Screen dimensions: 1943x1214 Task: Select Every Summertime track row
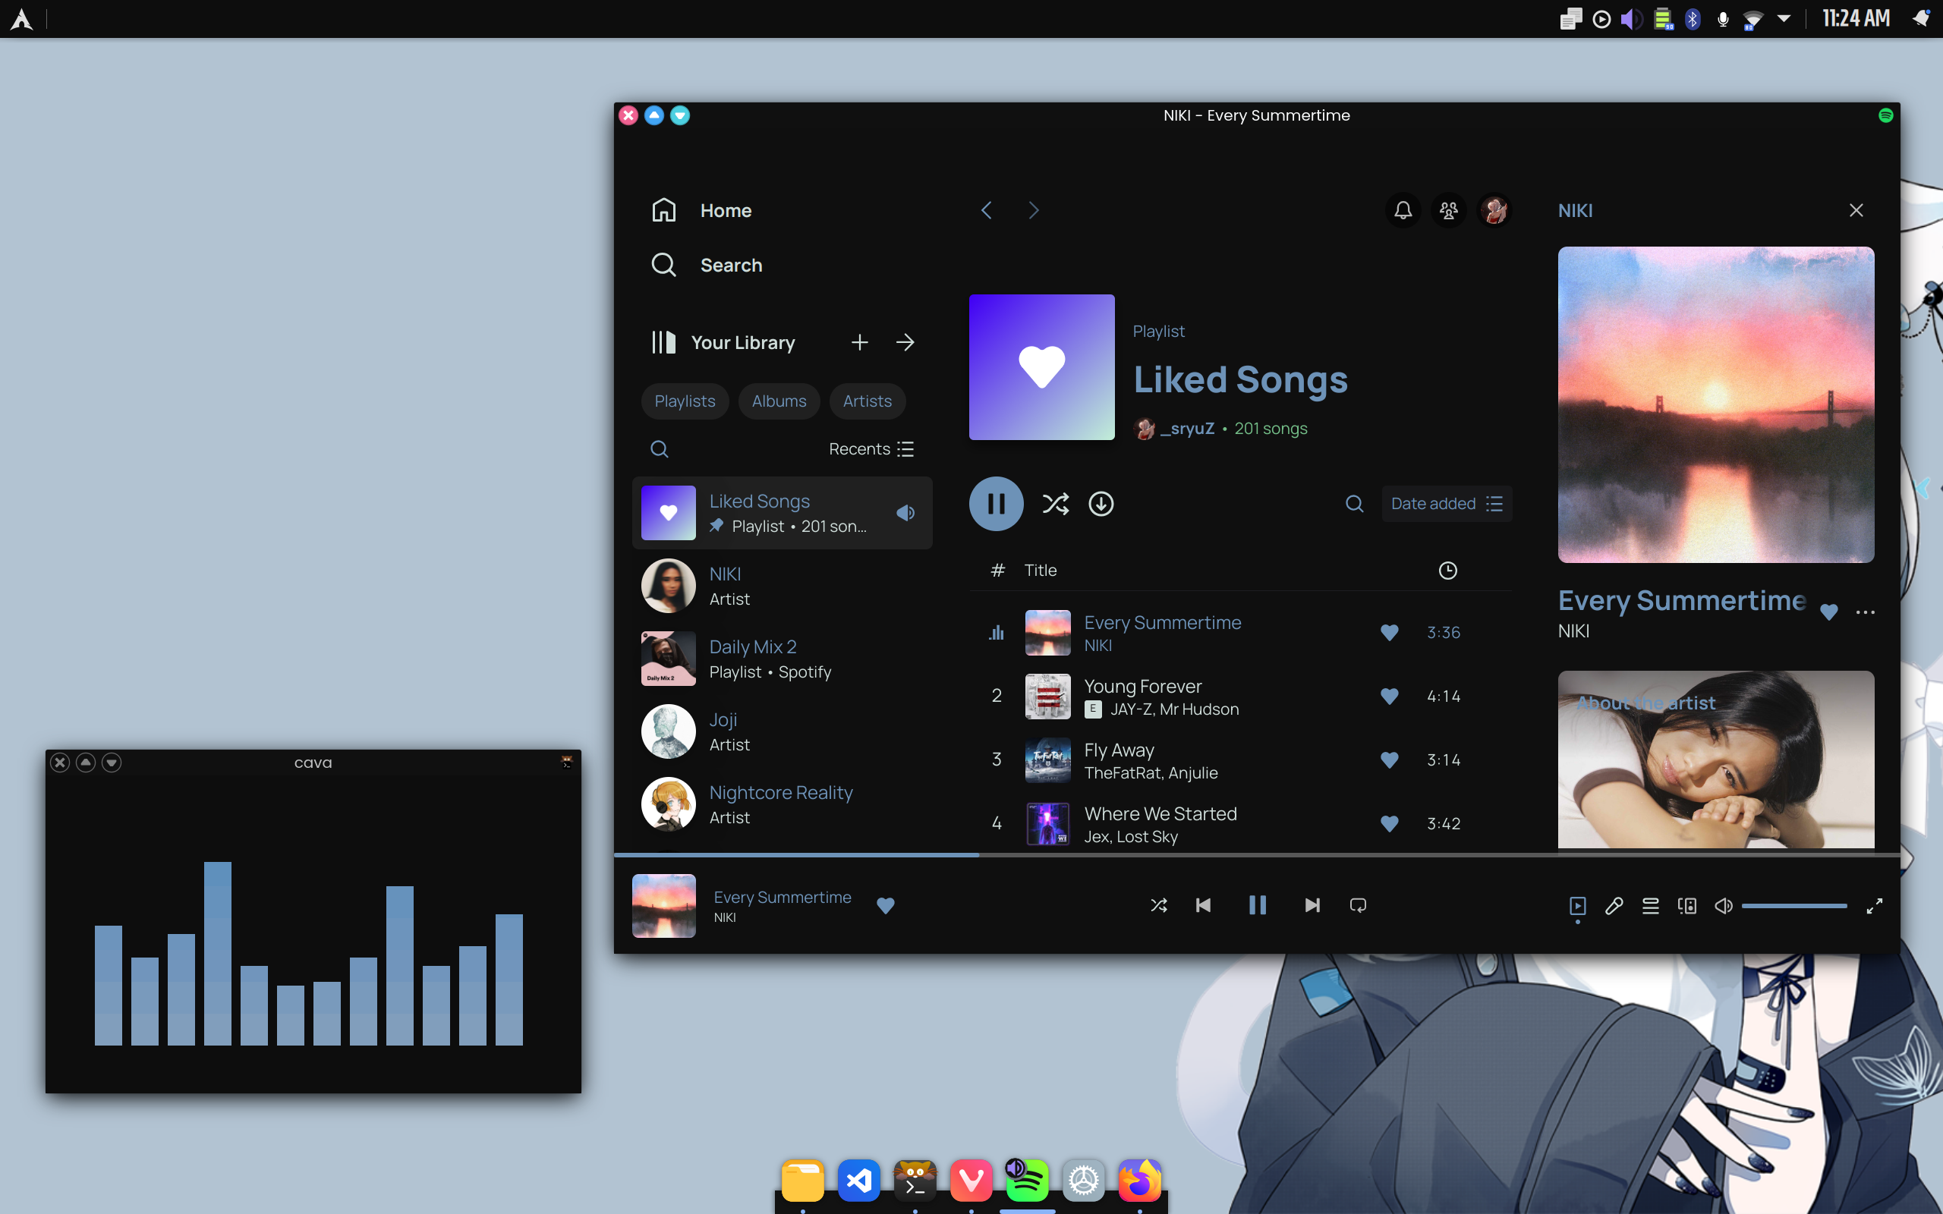click(1240, 633)
